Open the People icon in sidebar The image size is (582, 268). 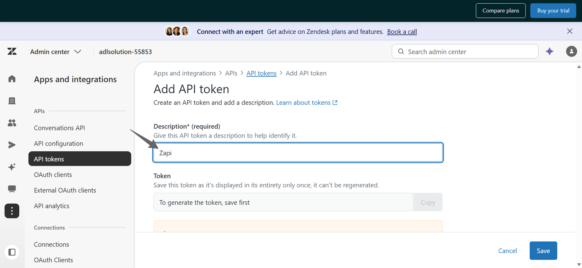coord(12,123)
